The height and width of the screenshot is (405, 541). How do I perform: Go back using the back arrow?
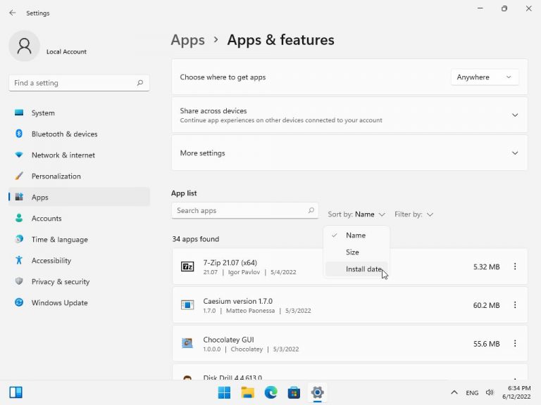click(x=13, y=13)
